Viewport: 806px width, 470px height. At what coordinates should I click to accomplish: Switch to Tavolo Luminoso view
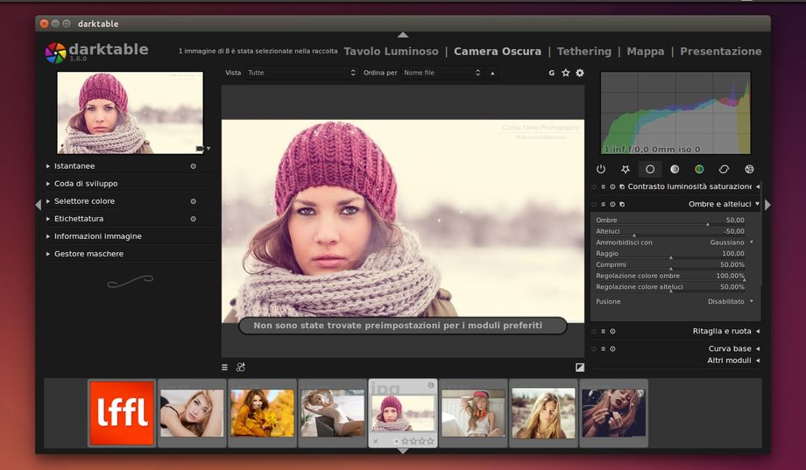(x=391, y=52)
